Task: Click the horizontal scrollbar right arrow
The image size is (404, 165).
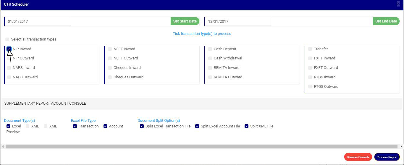Action: 401,147
